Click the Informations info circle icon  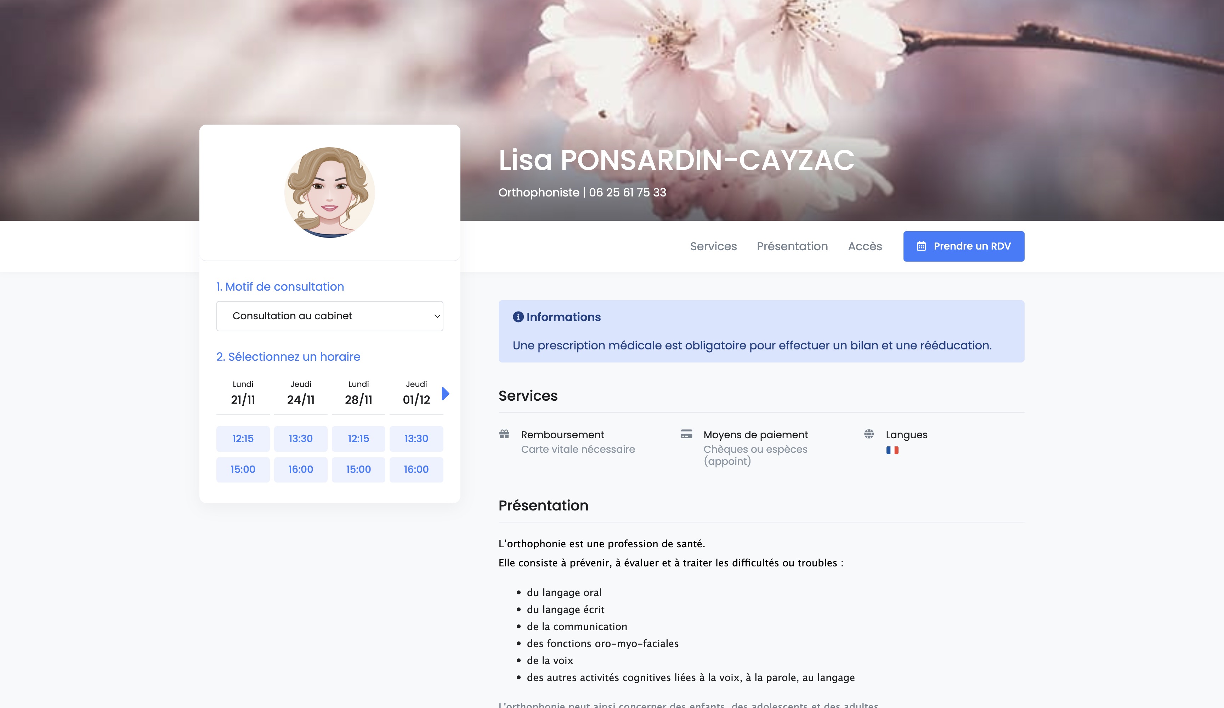tap(518, 317)
